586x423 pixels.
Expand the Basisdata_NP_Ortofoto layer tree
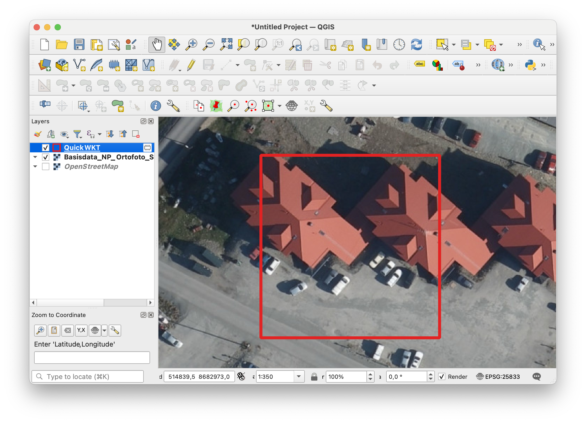(x=35, y=157)
